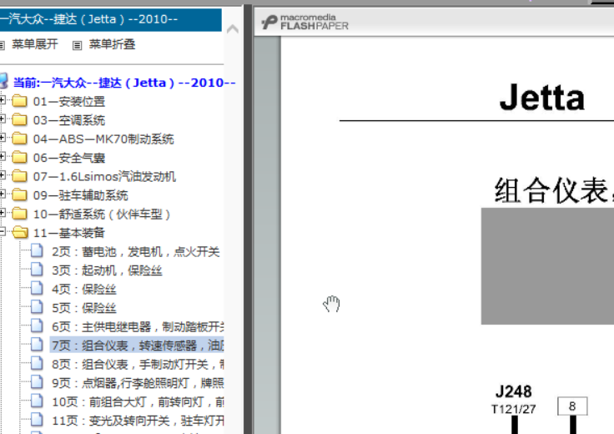
Task: Click the T121/27 connector label
Action: pos(513,409)
